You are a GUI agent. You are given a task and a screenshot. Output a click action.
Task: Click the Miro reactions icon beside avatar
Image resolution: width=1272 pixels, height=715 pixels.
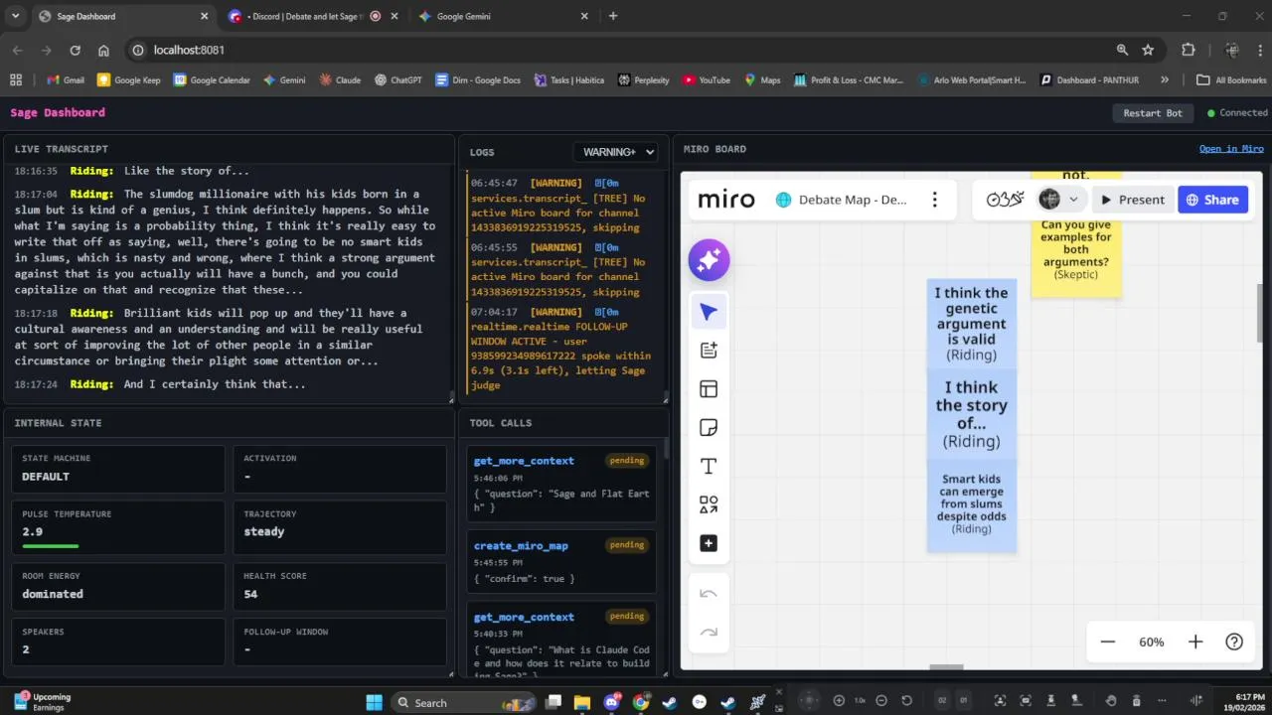pyautogui.click(x=1005, y=200)
